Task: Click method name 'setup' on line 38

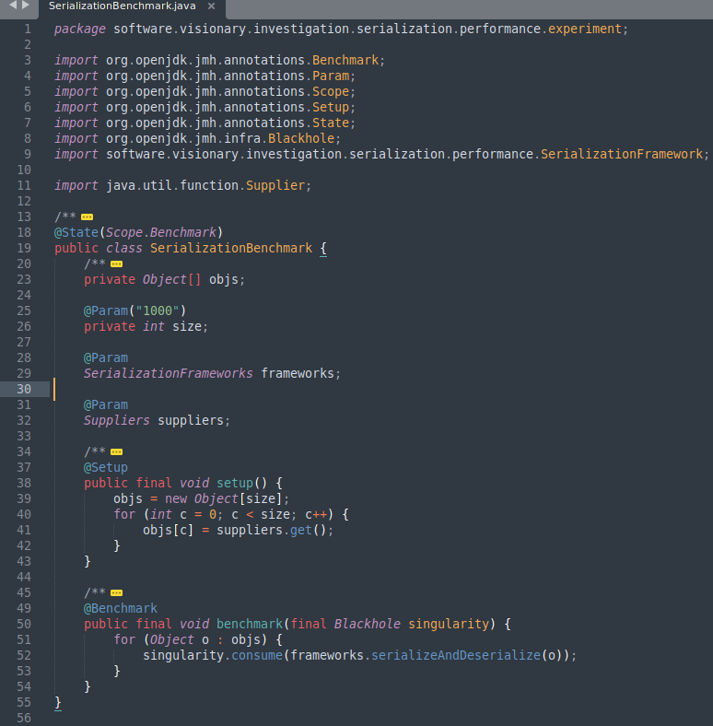Action: tap(235, 484)
